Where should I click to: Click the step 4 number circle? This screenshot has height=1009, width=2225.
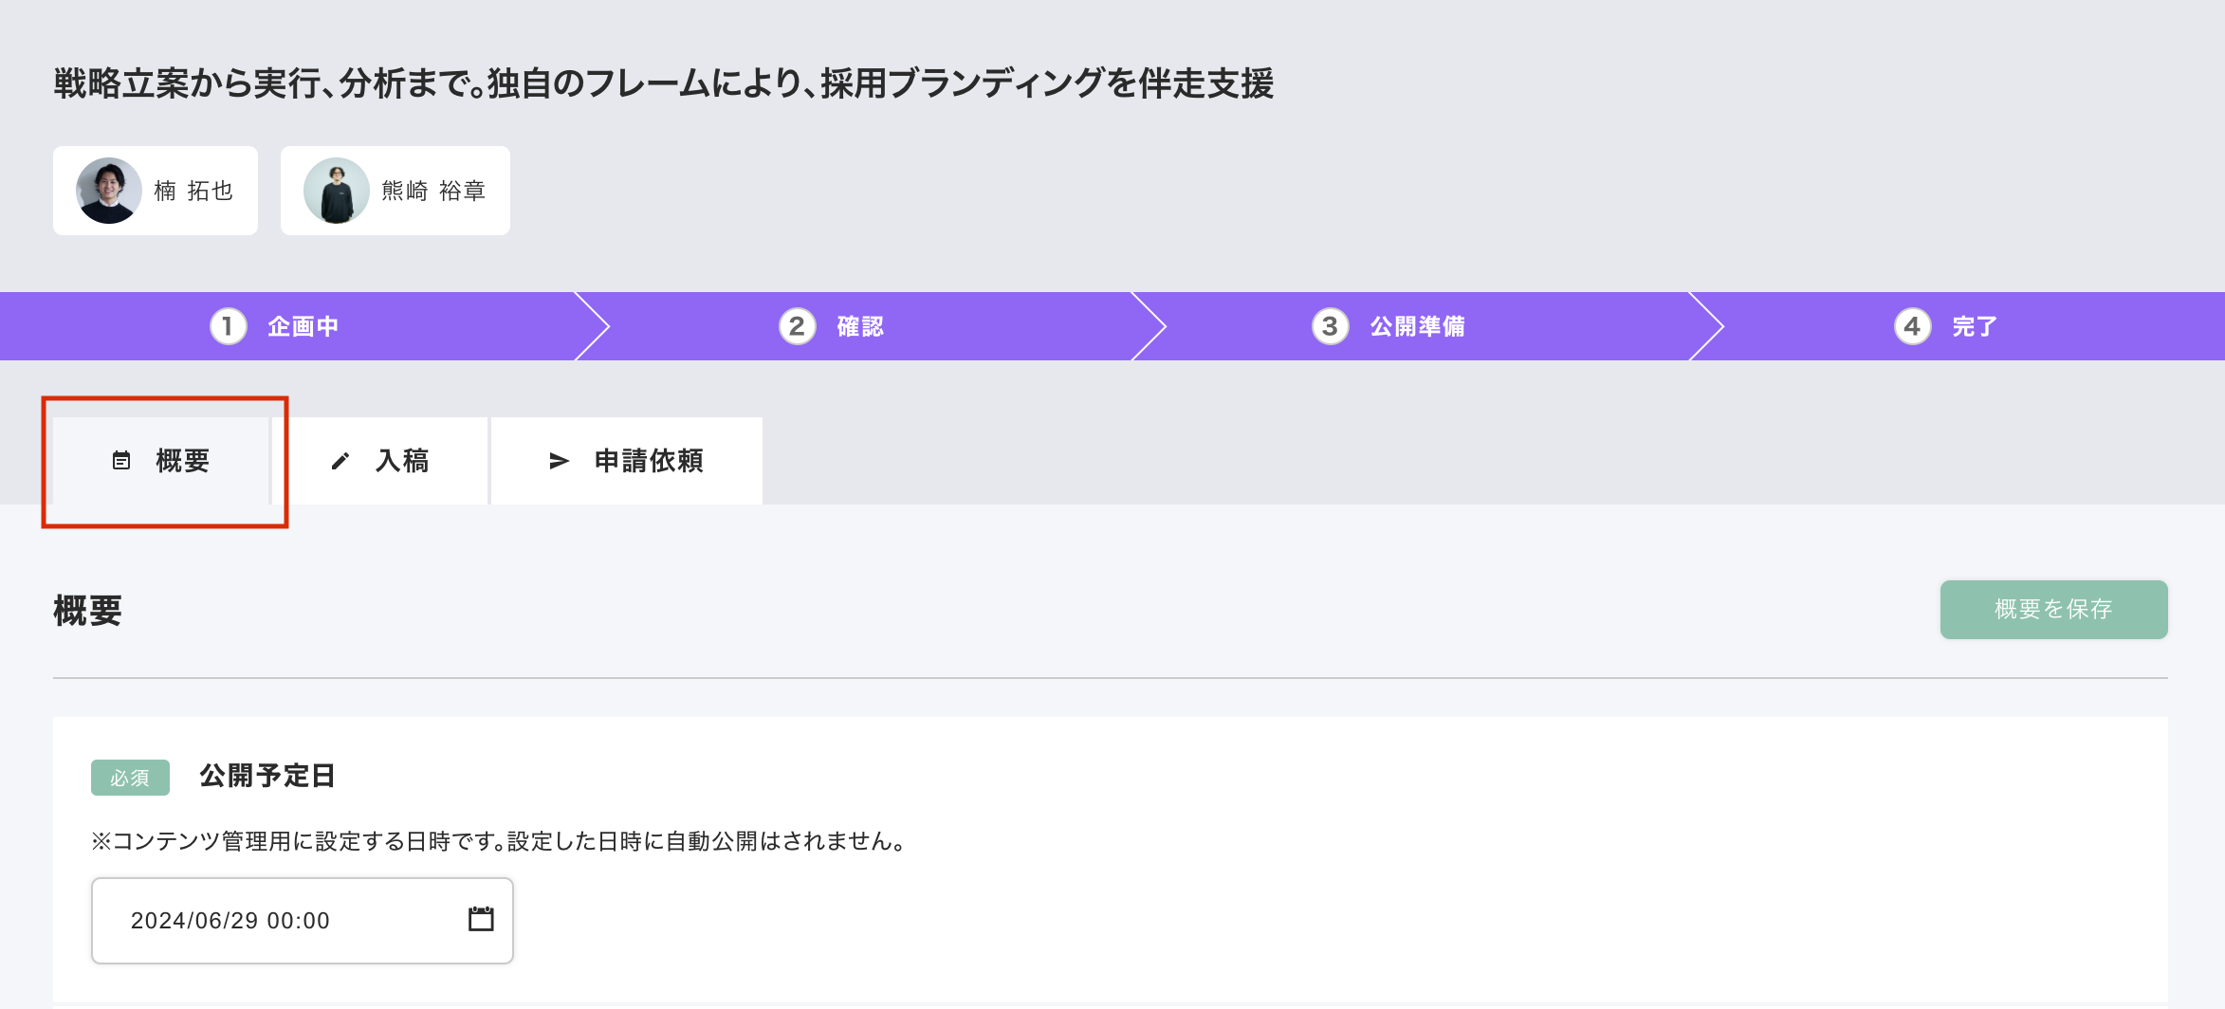pyautogui.click(x=1912, y=326)
